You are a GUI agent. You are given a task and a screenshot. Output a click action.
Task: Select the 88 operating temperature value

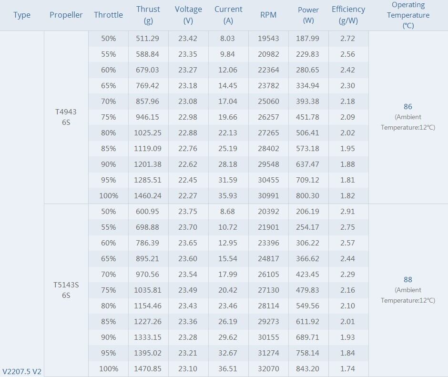point(407,280)
